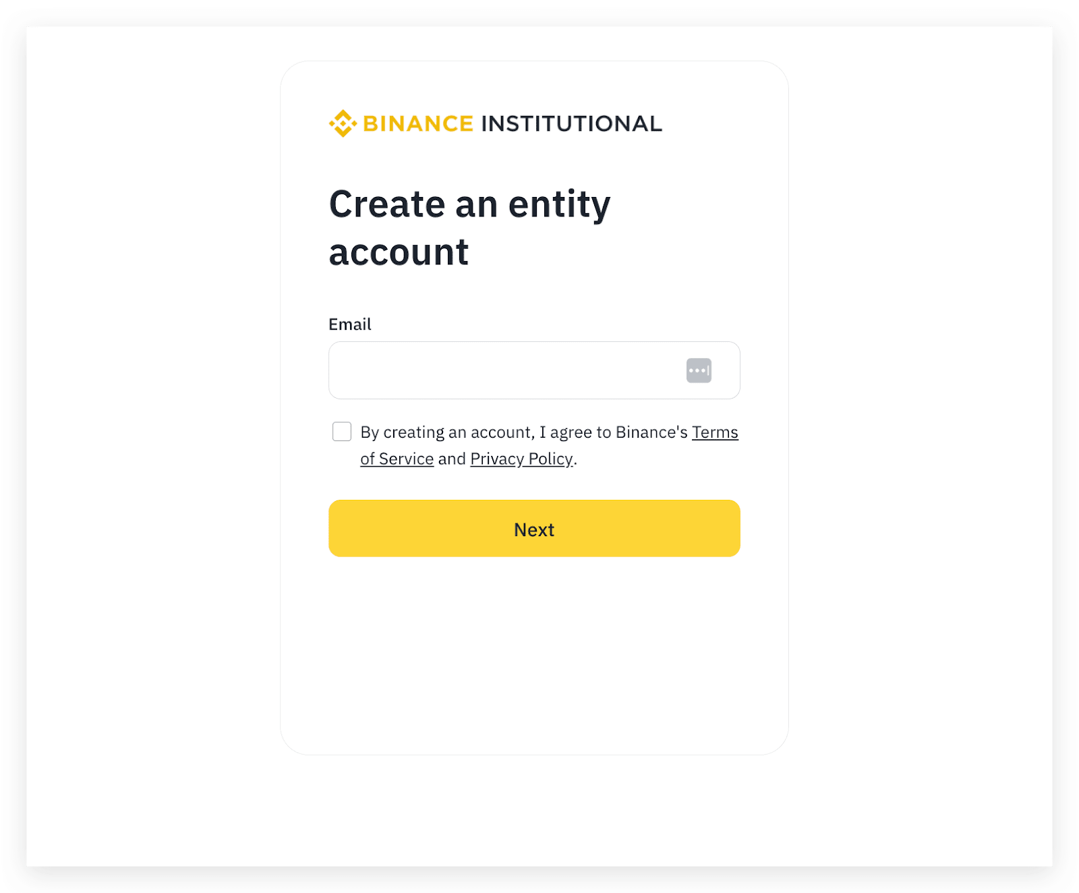Click the yellow BINANCE wordmark
The width and height of the screenshot is (1079, 893).
(x=418, y=123)
